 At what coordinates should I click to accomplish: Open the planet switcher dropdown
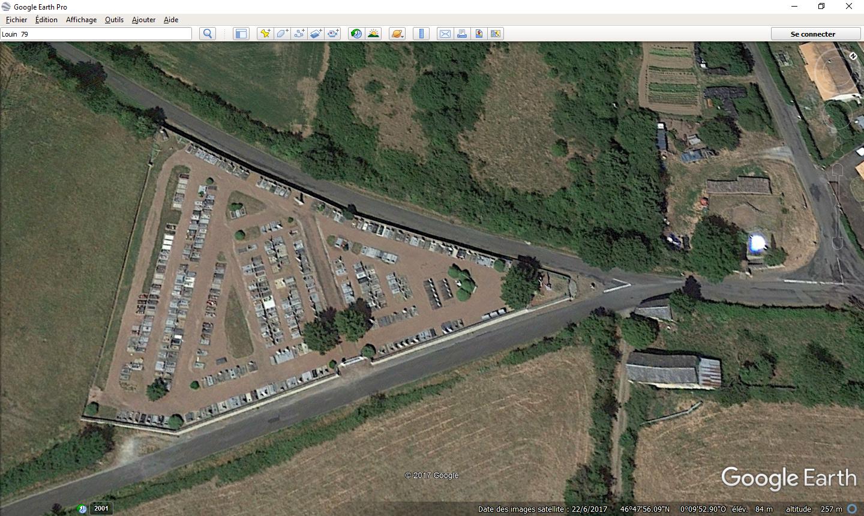tap(397, 34)
